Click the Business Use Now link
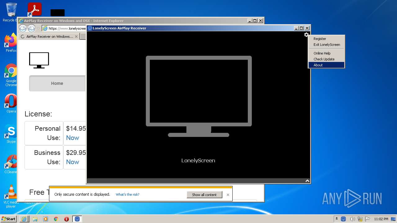Image resolution: width=397 pixels, height=223 pixels. pos(73,162)
